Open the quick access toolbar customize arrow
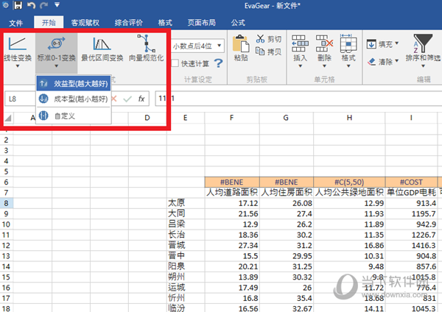This screenshot has height=312, width=442. point(57,5)
